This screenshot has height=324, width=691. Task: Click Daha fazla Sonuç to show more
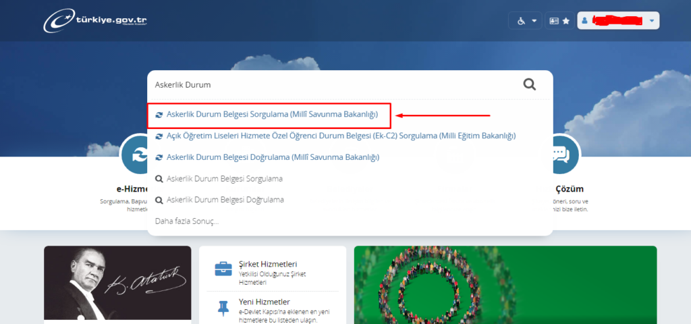(187, 221)
